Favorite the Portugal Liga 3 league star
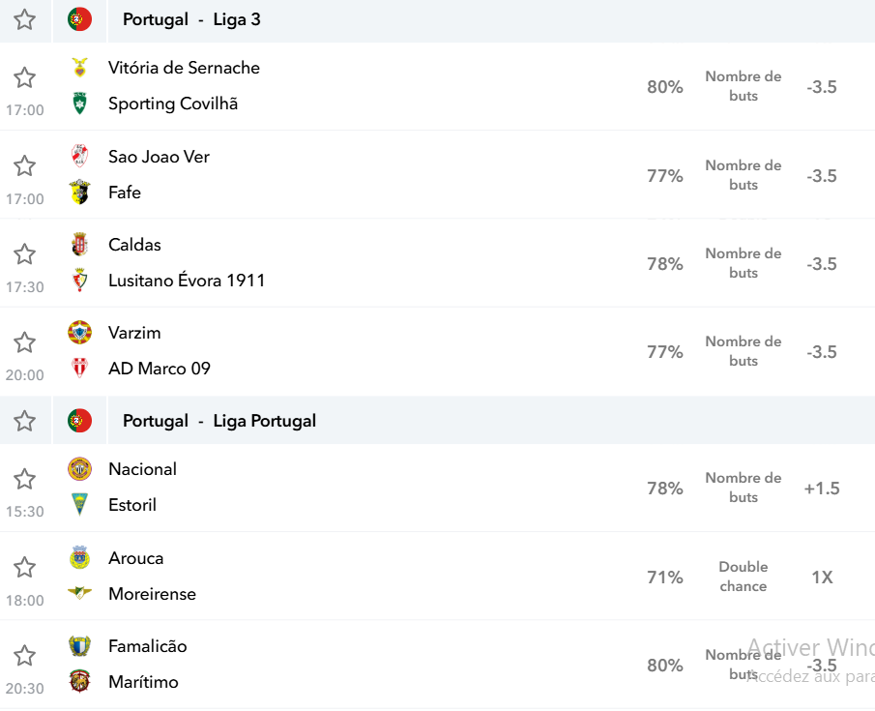Image resolution: width=875 pixels, height=711 pixels. [24, 20]
